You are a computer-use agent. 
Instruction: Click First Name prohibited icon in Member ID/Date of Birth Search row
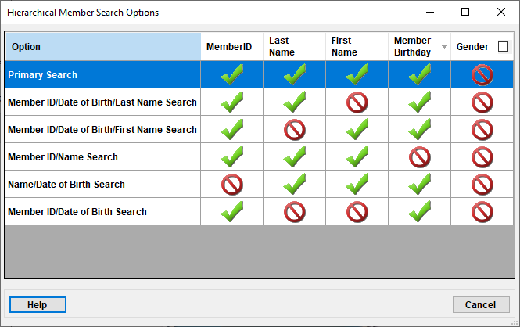(x=357, y=212)
